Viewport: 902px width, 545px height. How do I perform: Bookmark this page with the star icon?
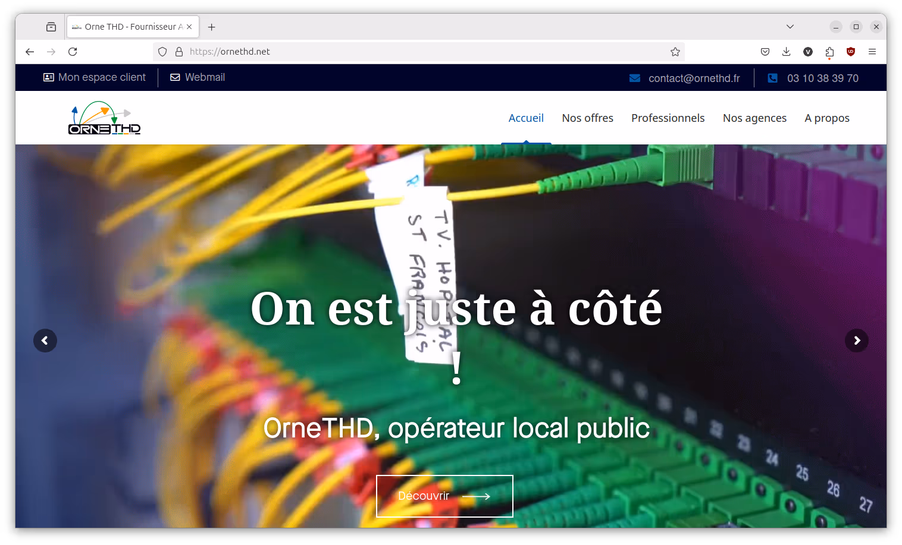pyautogui.click(x=675, y=52)
